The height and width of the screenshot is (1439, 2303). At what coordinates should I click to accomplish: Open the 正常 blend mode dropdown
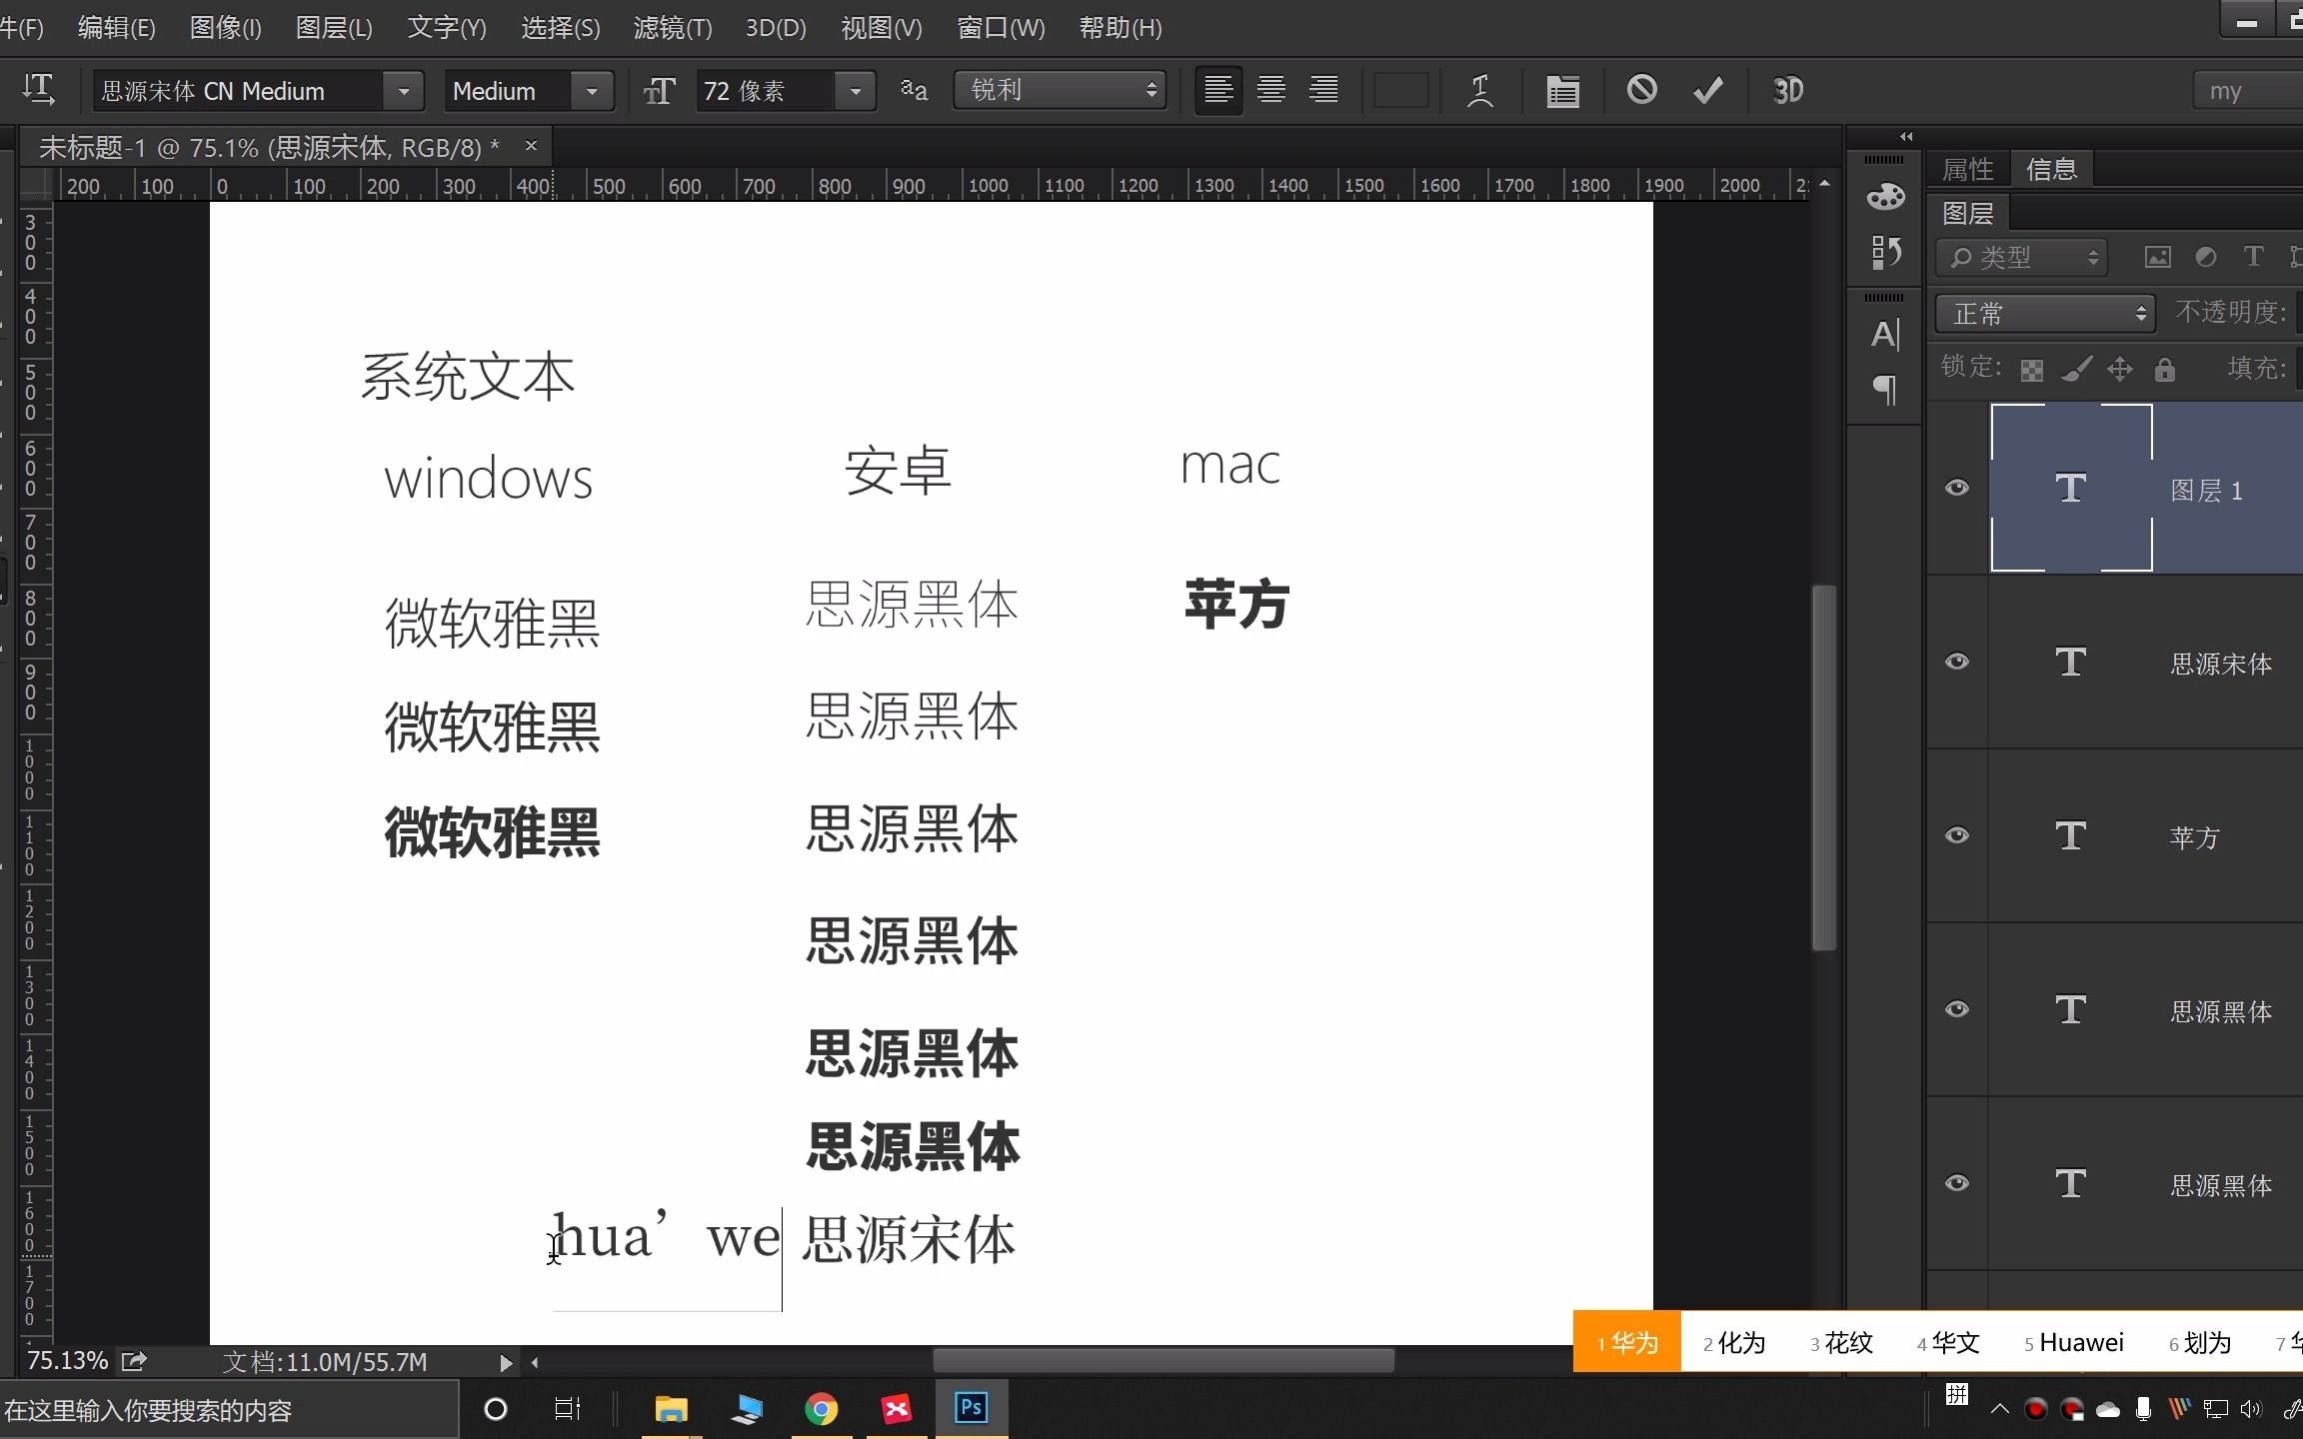pos(2045,314)
